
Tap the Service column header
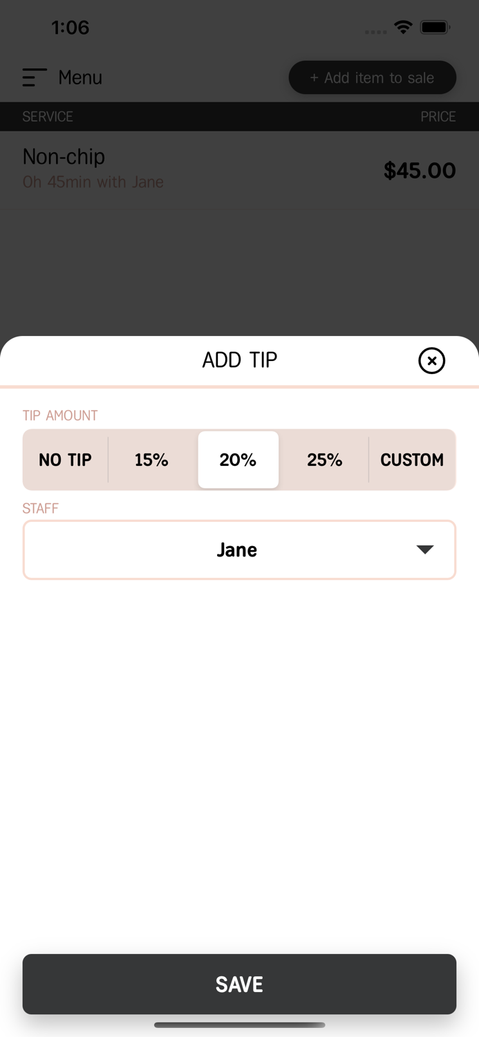pos(48,116)
